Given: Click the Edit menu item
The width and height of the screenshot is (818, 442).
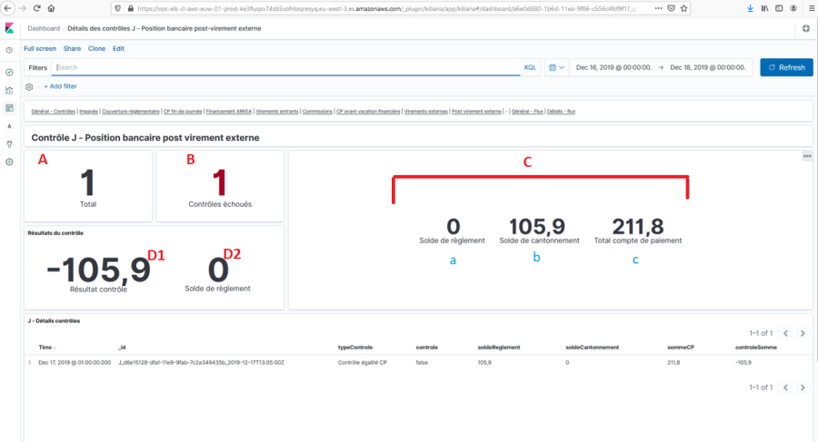Looking at the screenshot, I should coord(118,48).
